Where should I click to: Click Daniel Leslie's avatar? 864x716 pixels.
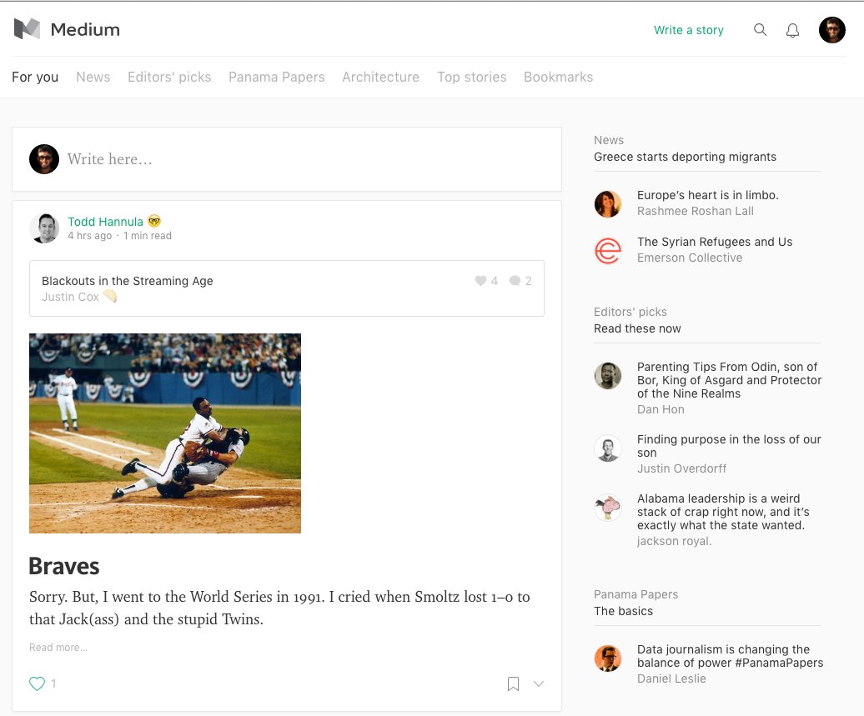coord(608,658)
